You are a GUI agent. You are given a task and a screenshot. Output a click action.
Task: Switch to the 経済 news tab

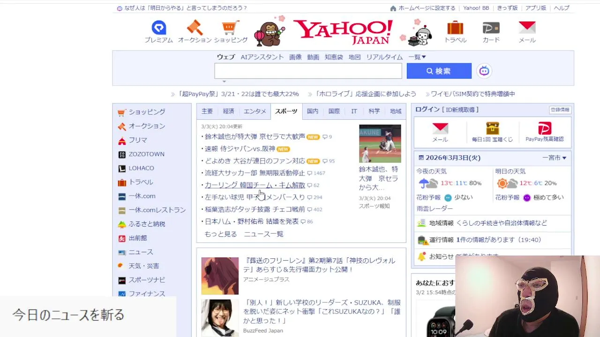[x=229, y=111]
